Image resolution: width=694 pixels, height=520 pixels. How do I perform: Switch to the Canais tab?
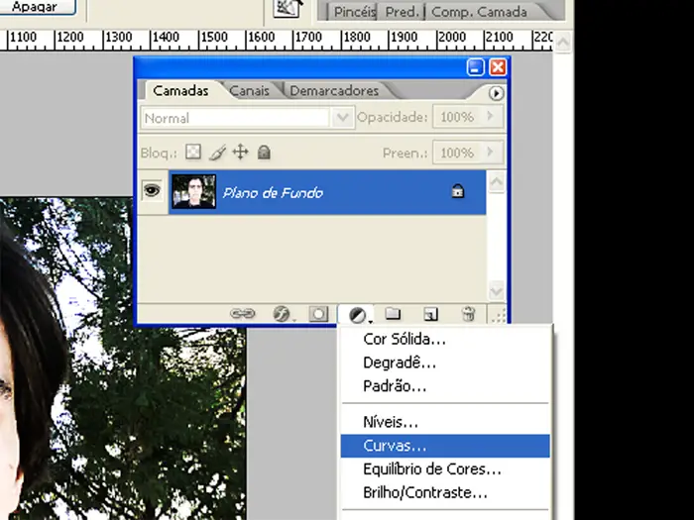click(249, 91)
